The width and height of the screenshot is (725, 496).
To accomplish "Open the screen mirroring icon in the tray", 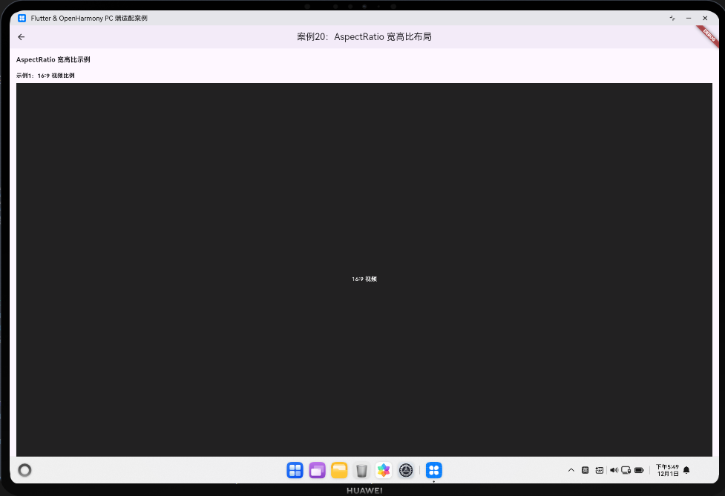I will pos(626,470).
